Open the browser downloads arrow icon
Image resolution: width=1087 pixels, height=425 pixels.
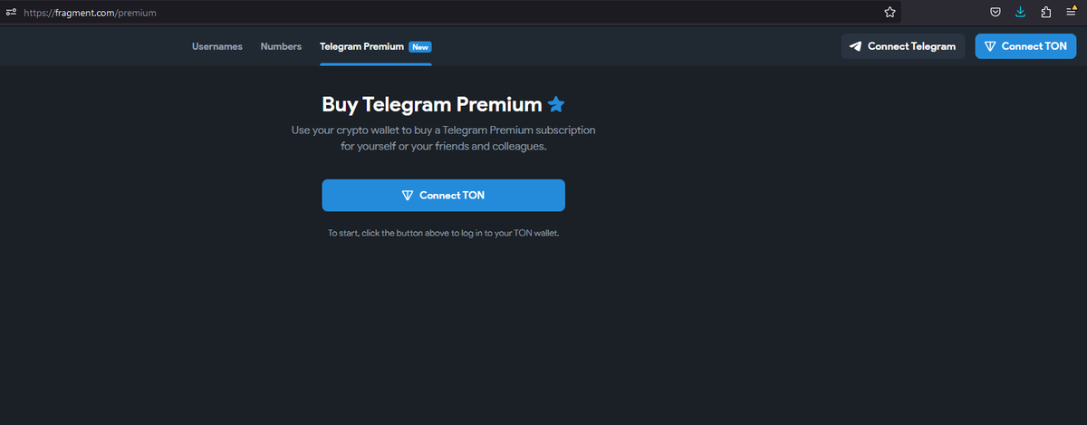(1020, 13)
